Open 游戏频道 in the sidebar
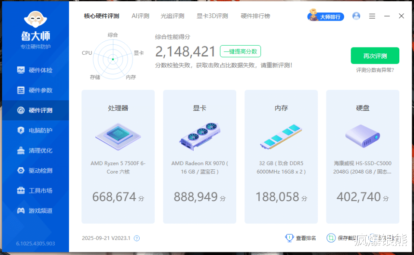 [x=35, y=211]
